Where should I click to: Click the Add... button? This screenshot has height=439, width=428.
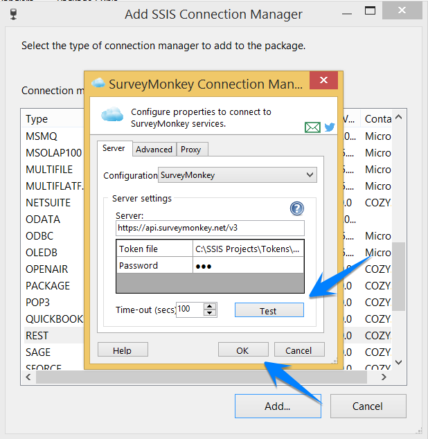(278, 406)
